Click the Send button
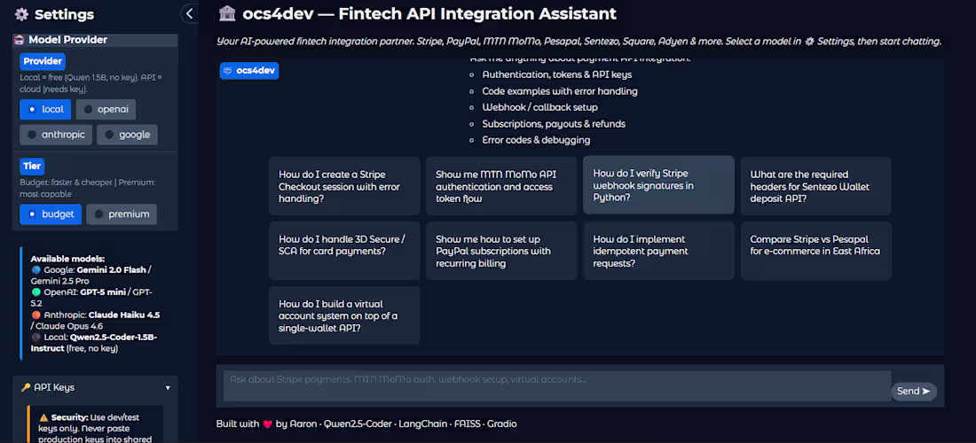976x443 pixels. pos(914,391)
